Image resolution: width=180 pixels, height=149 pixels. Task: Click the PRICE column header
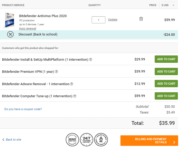point(153,5)
